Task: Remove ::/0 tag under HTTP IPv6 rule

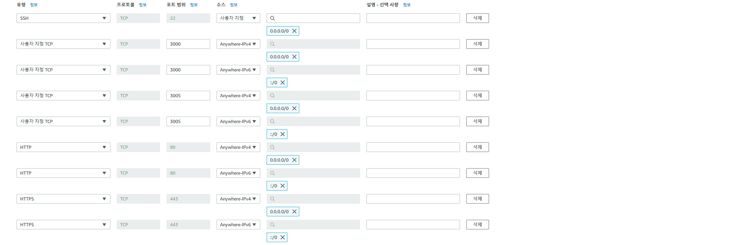Action: coord(283,186)
